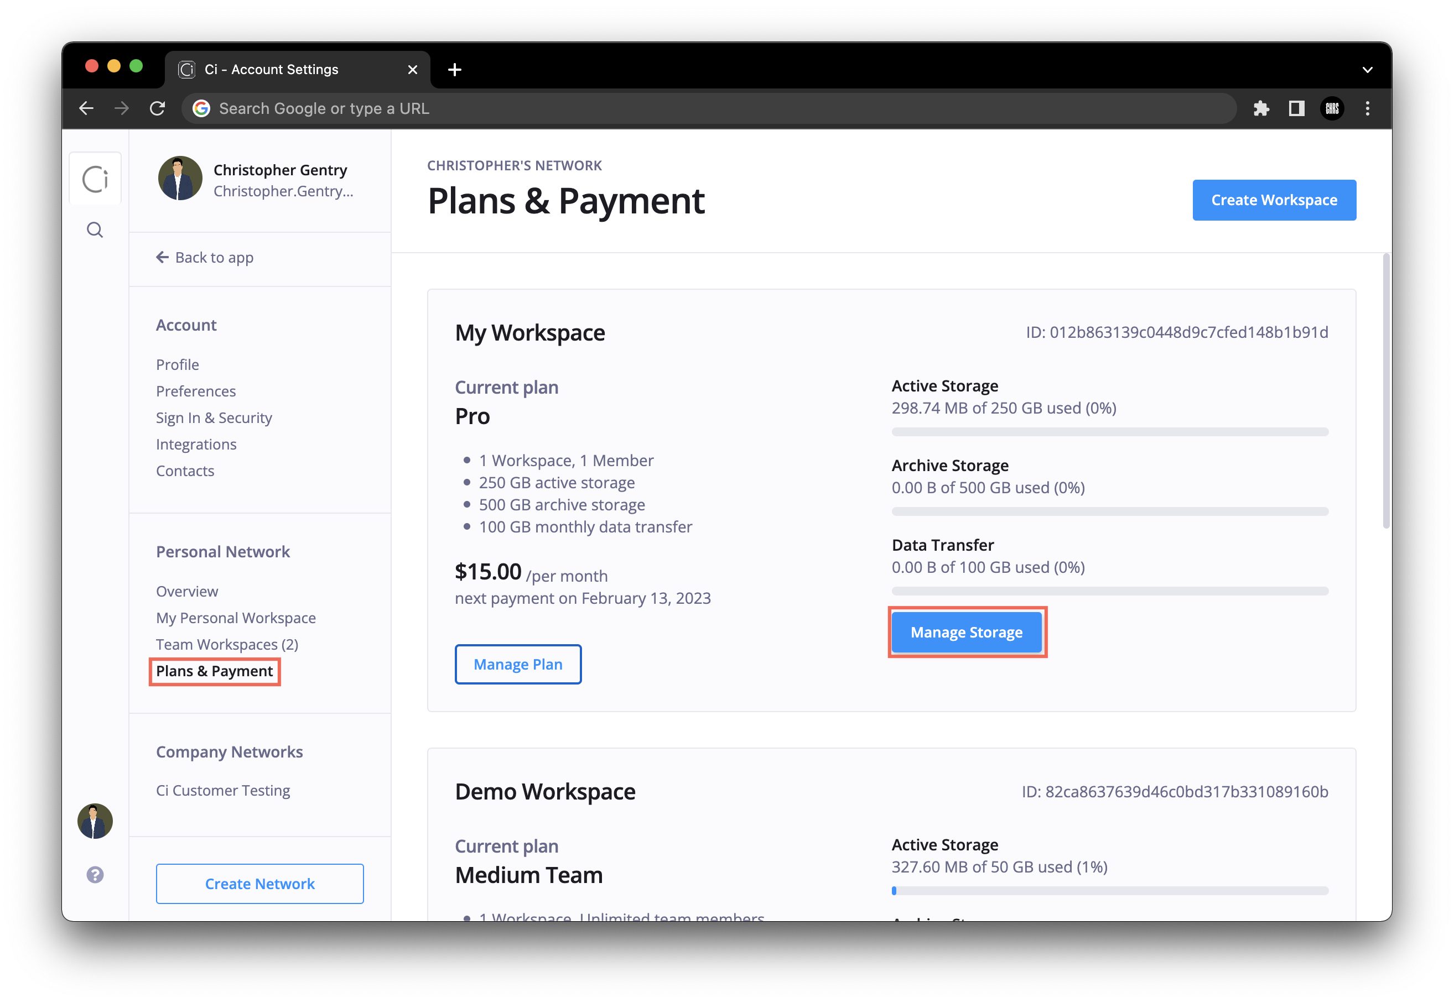
Task: Go back with the browser back arrow
Action: tap(87, 108)
